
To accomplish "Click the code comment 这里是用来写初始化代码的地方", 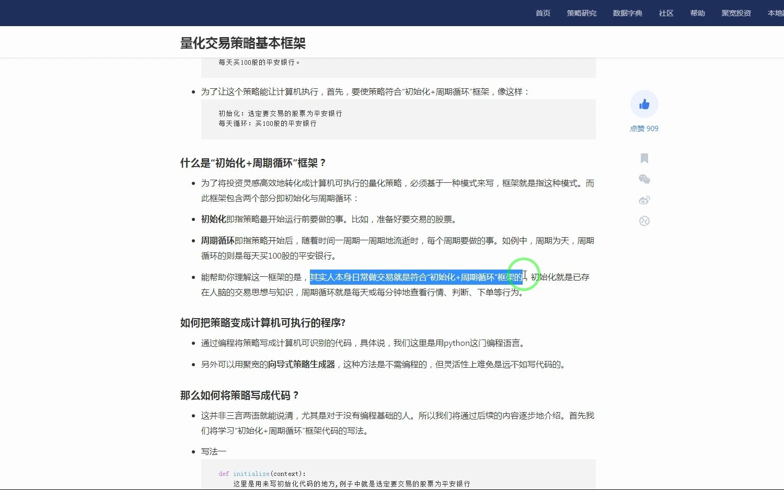I will point(352,484).
